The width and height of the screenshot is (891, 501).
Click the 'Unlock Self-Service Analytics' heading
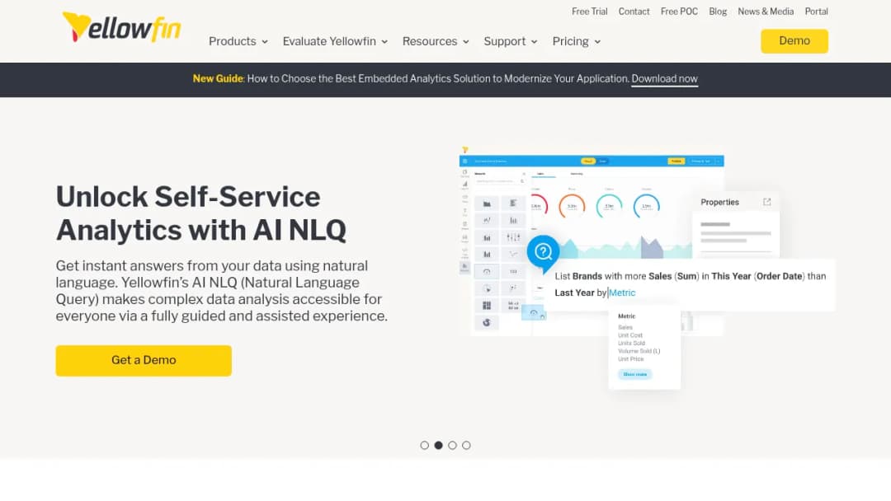coord(201,213)
